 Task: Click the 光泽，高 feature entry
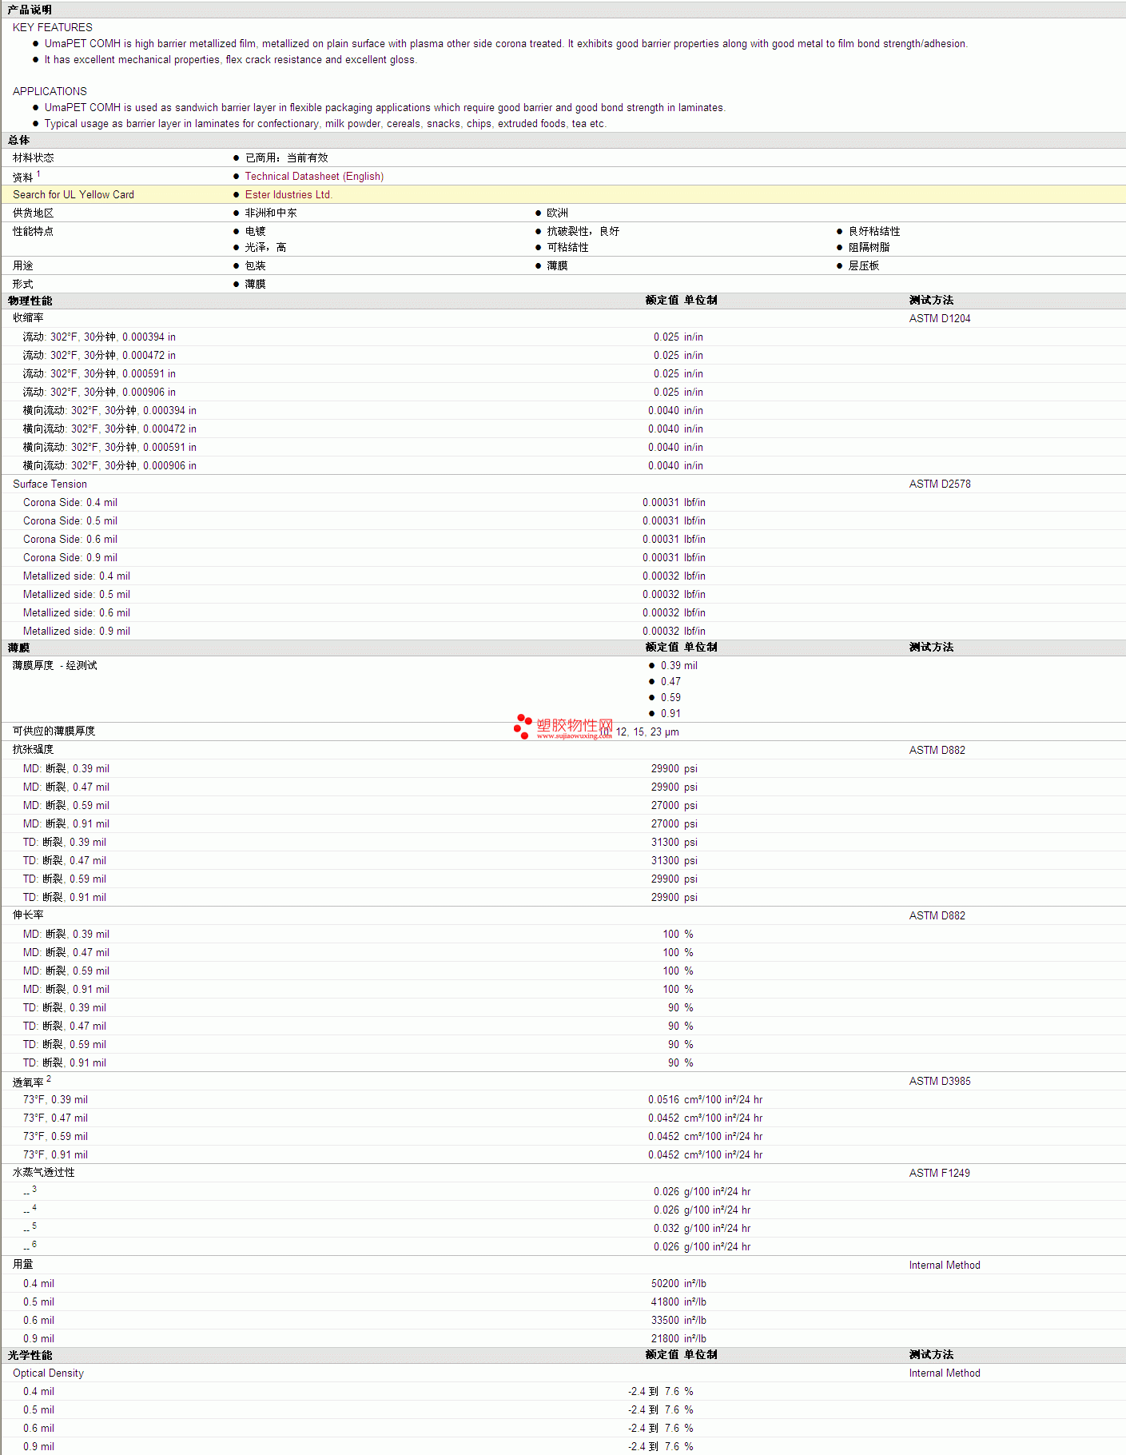[x=266, y=248]
